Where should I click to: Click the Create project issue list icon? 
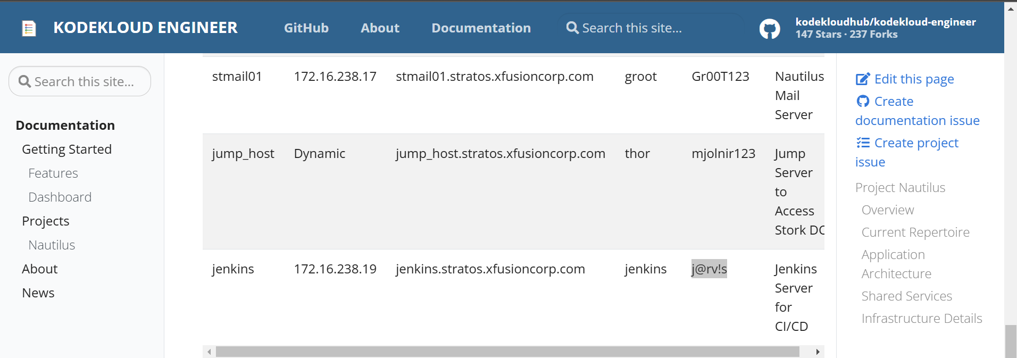tap(863, 143)
